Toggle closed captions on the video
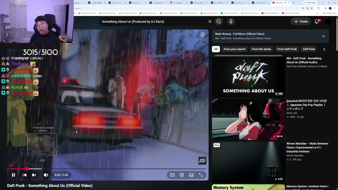 [172, 175]
